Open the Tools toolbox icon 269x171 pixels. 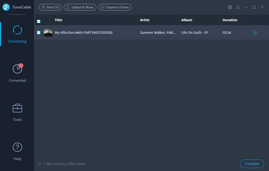17,108
